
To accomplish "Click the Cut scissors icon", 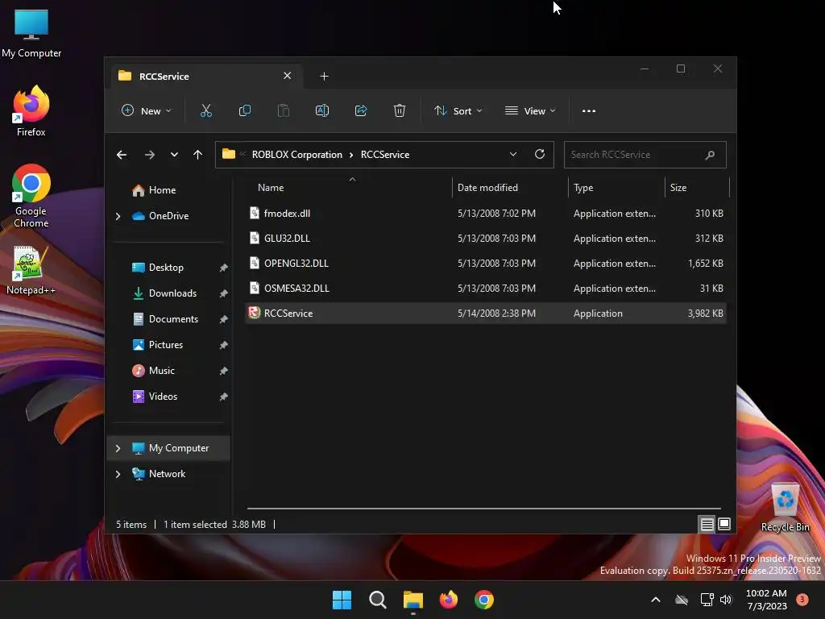I will (x=205, y=110).
